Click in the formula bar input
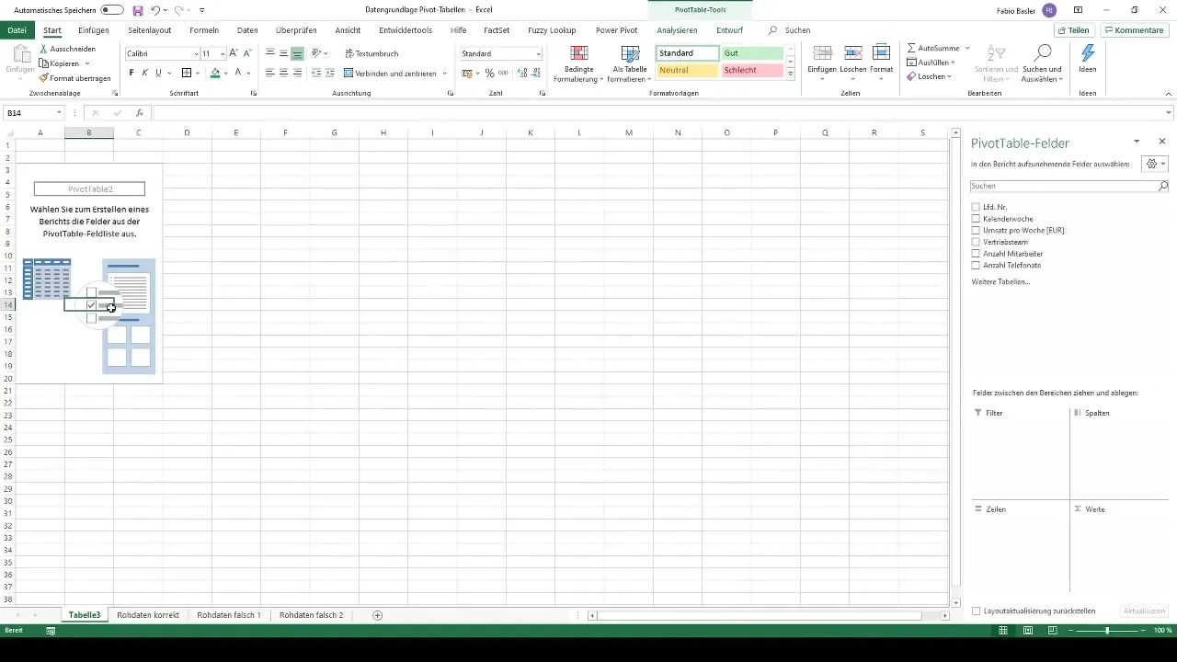1177x662 pixels. (657, 113)
